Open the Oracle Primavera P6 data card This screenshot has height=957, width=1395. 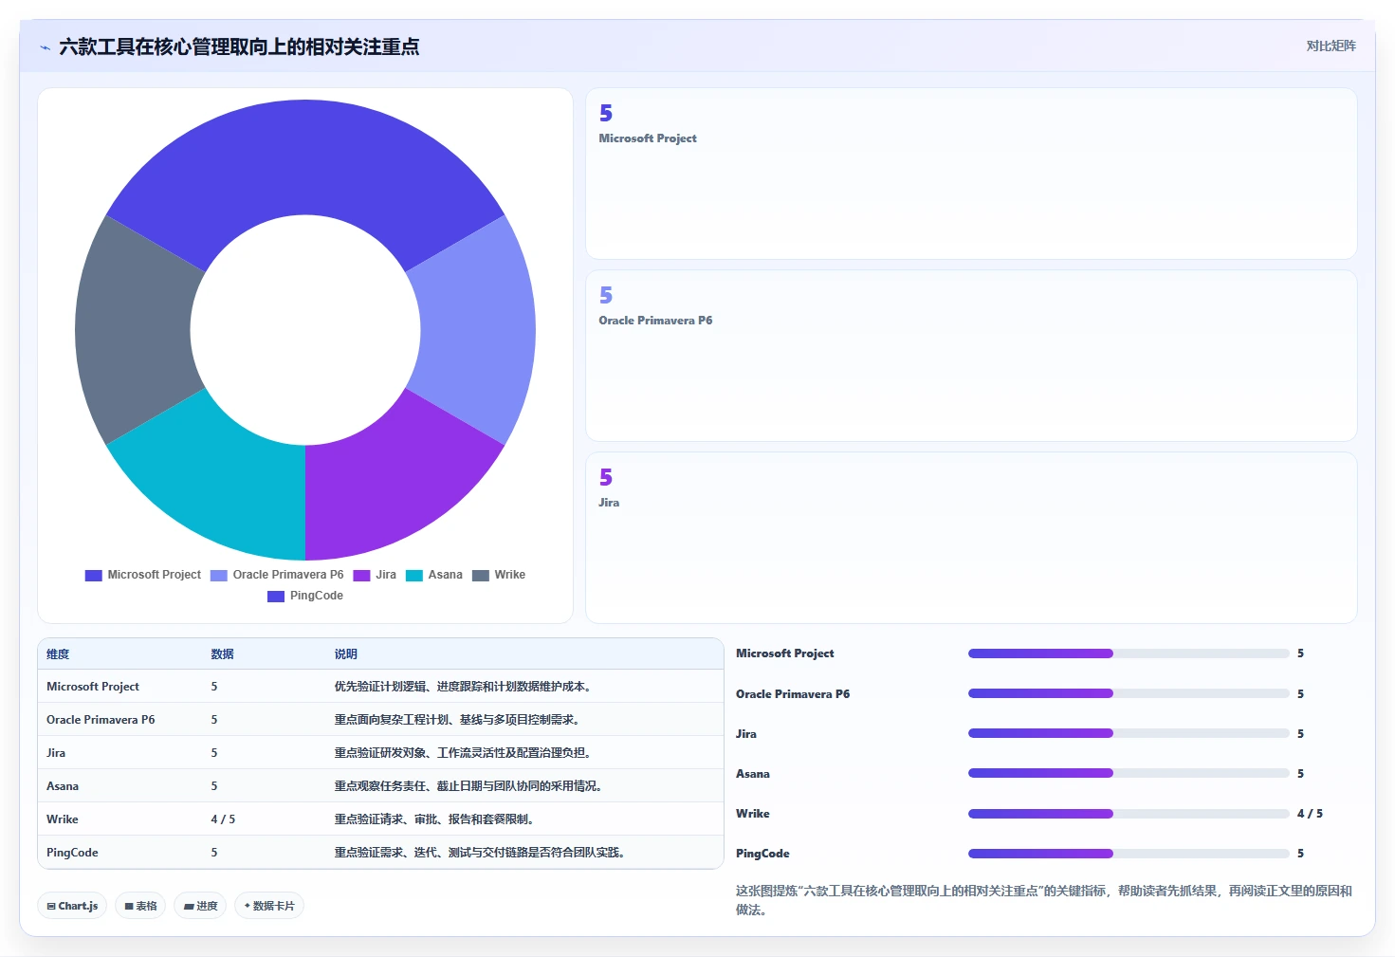(971, 356)
